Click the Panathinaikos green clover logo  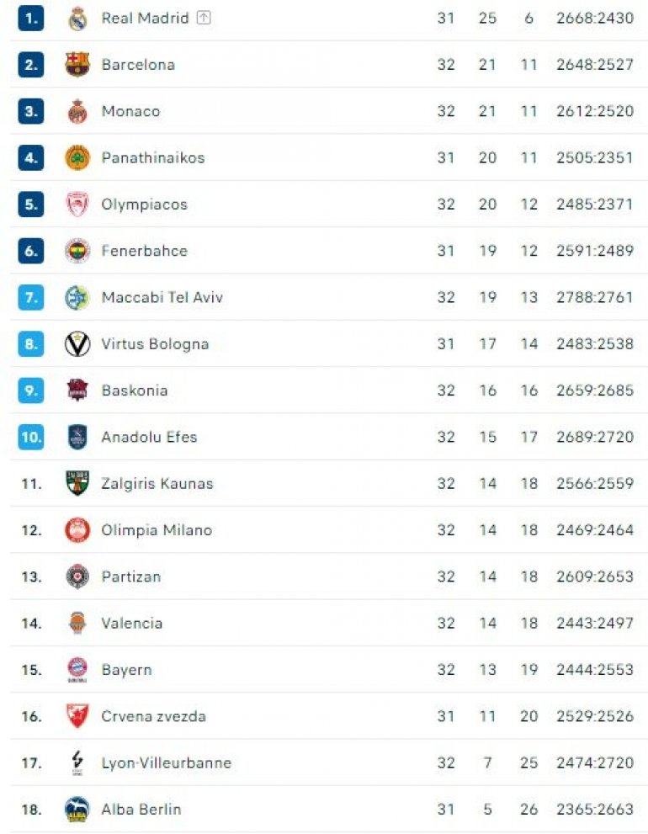pyautogui.click(x=77, y=157)
